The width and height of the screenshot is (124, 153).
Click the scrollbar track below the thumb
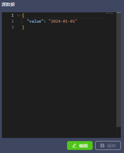pos(119,132)
